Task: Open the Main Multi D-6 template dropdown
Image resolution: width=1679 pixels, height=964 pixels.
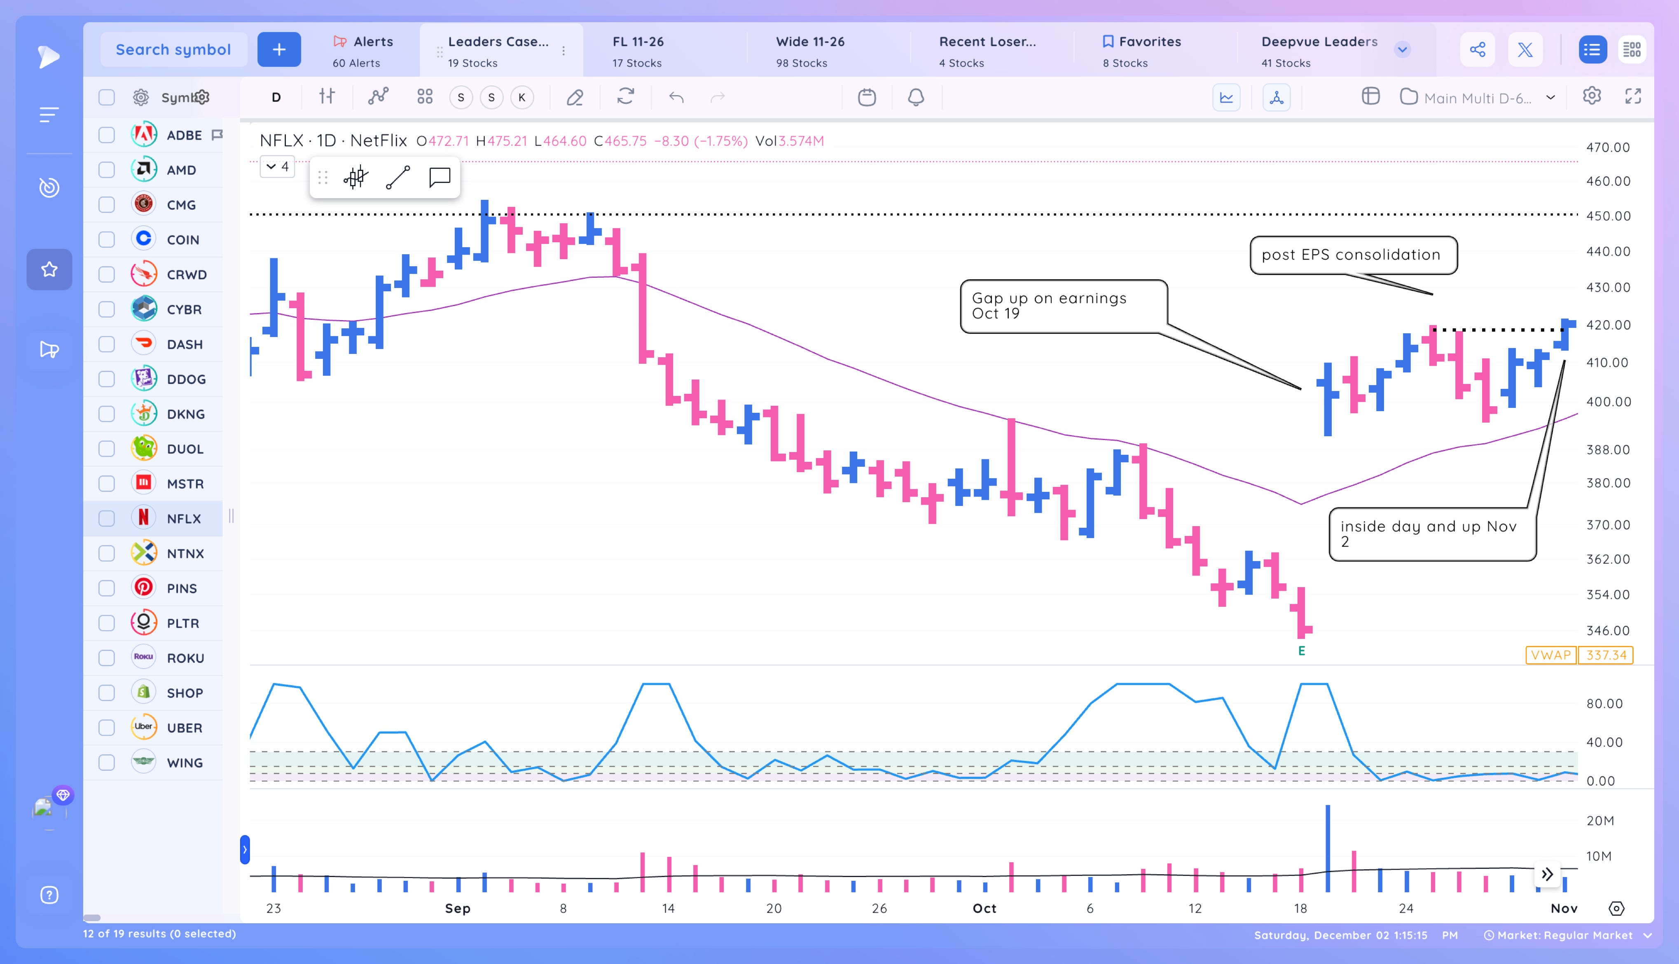Action: [1478, 98]
